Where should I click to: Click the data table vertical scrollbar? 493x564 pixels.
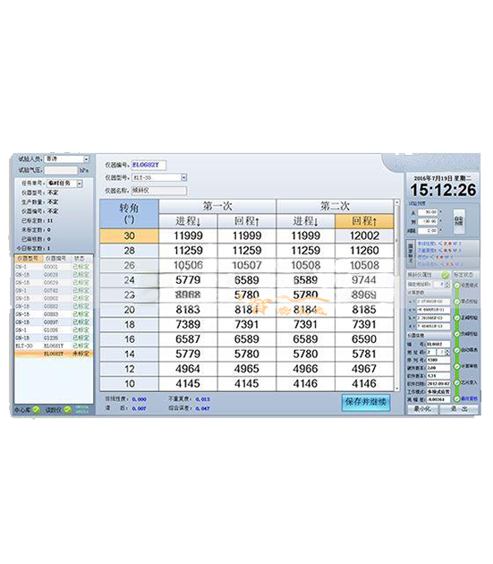coord(397,295)
